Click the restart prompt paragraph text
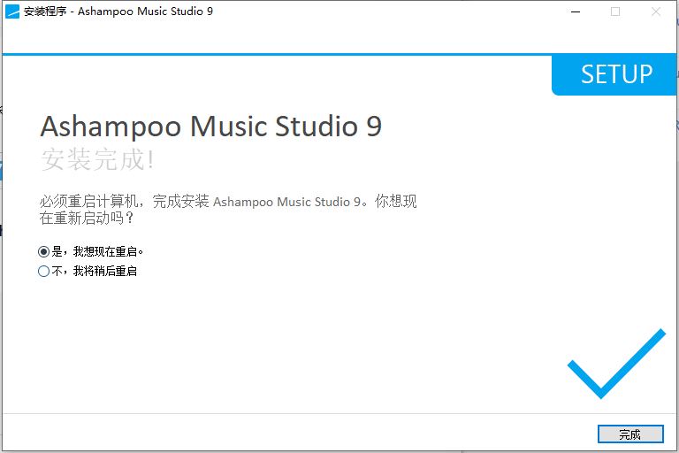 [228, 210]
